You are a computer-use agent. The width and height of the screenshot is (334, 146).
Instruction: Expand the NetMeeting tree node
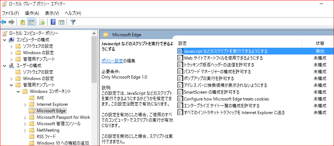(25, 130)
